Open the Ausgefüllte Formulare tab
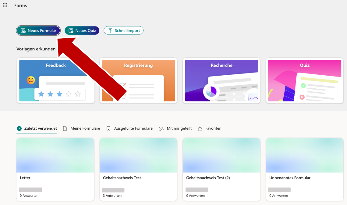The height and width of the screenshot is (205, 347). pos(133,128)
